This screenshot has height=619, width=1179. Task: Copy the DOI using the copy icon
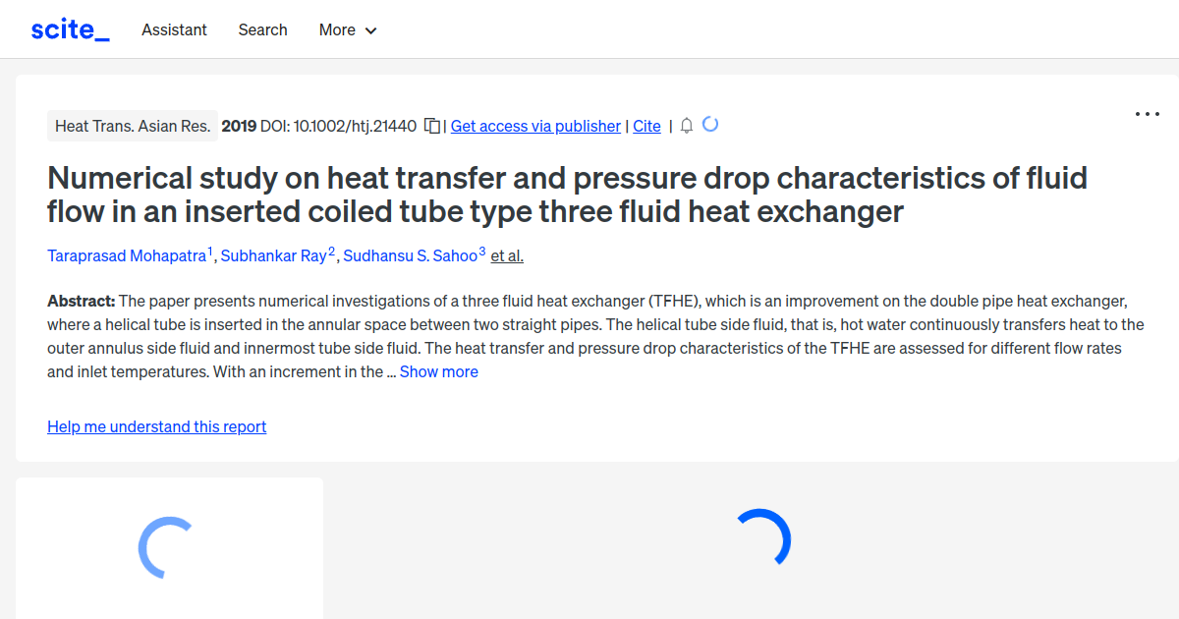tap(432, 126)
